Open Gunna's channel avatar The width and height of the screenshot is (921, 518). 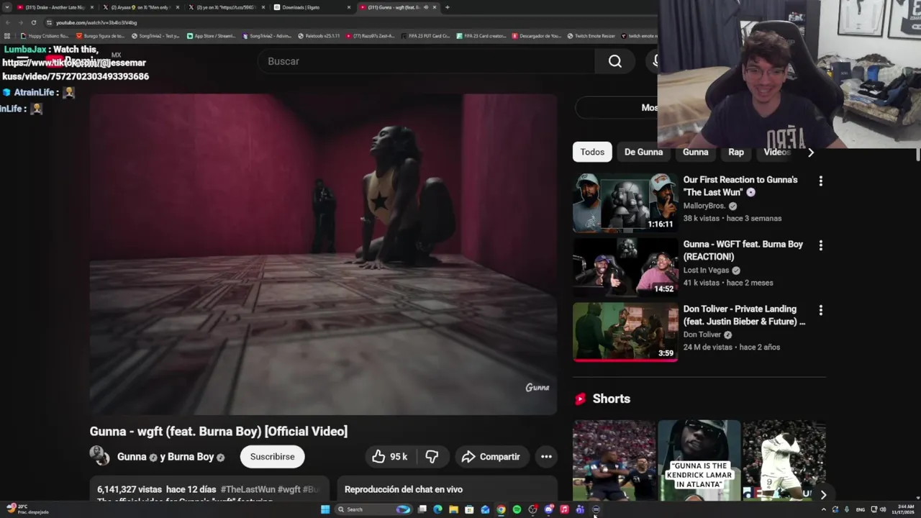tap(99, 456)
